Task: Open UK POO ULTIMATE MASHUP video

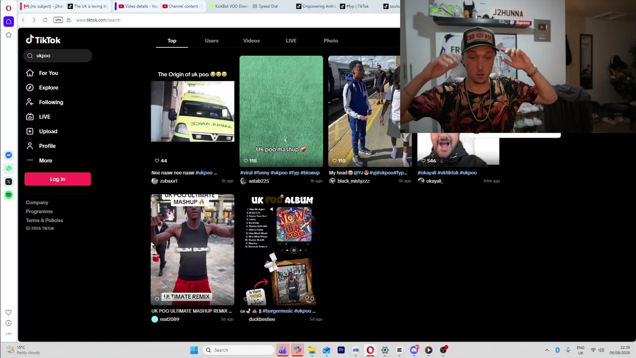Action: tap(193, 250)
